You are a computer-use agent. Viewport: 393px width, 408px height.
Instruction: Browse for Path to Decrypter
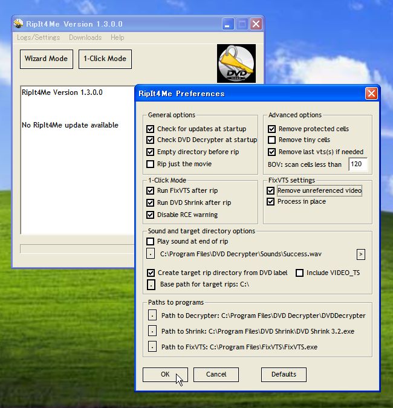[x=152, y=316]
